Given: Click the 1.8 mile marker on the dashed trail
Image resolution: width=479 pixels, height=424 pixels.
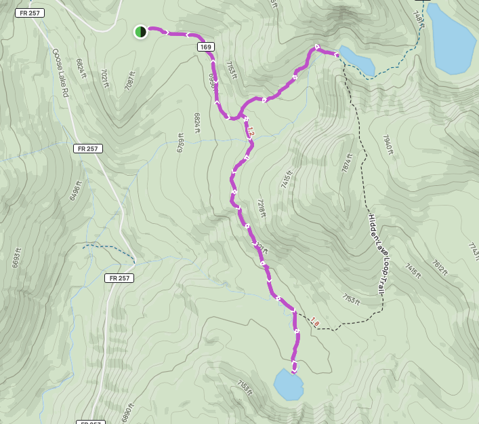Looking at the screenshot, I should [314, 322].
